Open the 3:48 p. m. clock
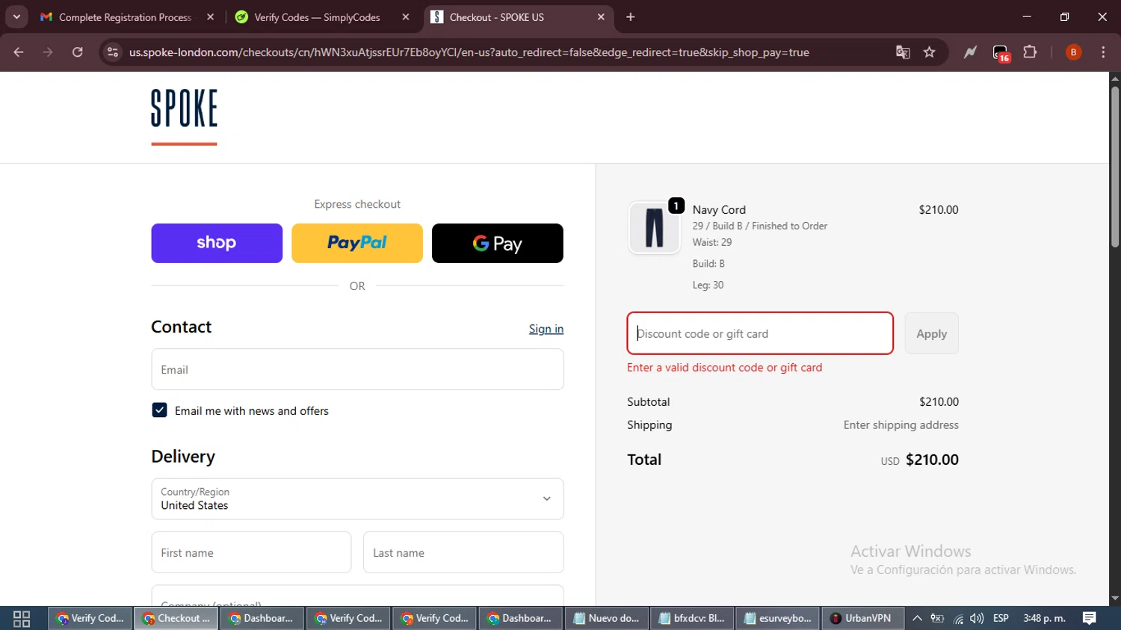Screen dimensions: 1121x630 pos(1044,619)
